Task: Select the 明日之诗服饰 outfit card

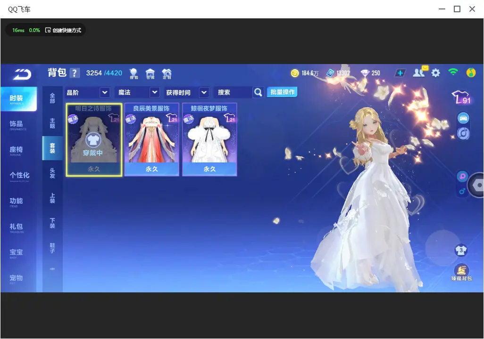Action: click(94, 140)
